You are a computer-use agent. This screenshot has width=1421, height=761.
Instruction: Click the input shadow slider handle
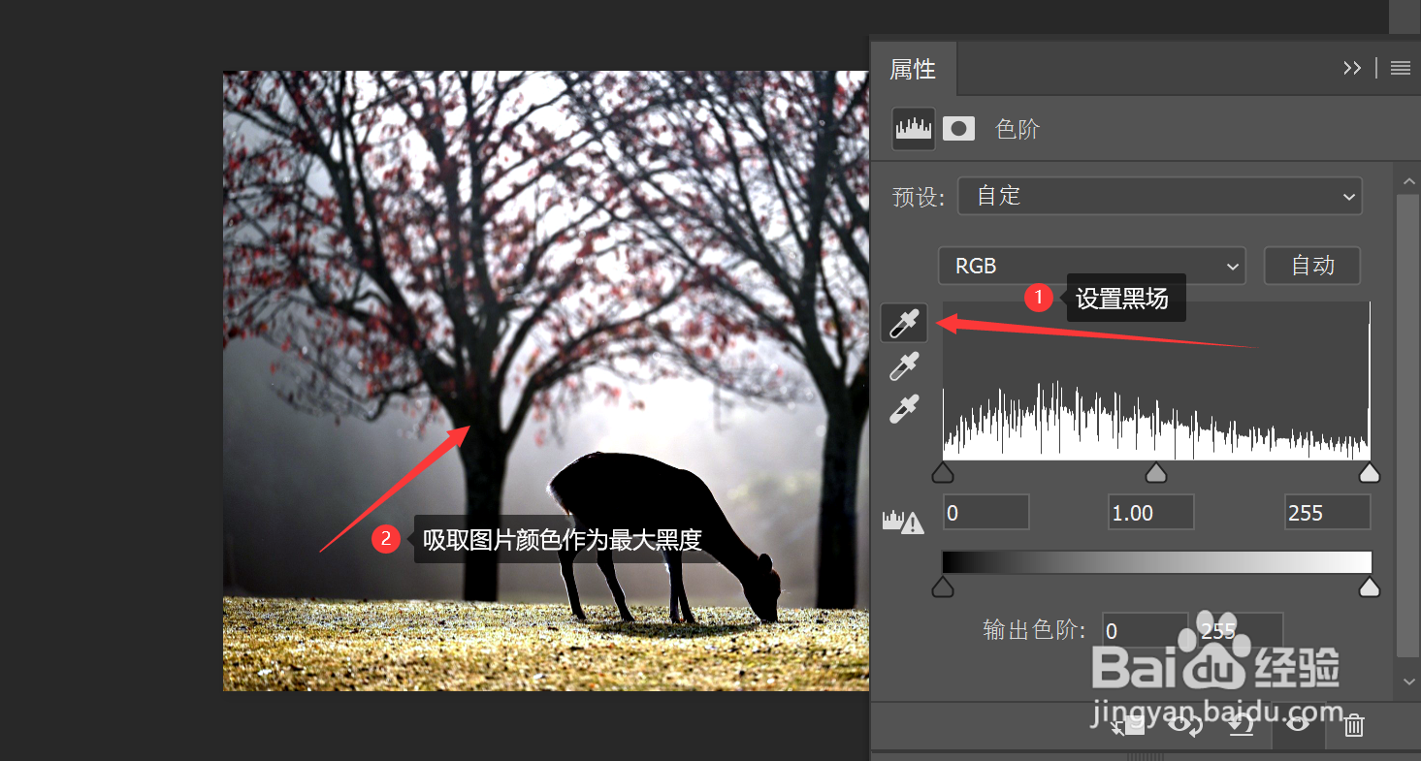pos(943,472)
